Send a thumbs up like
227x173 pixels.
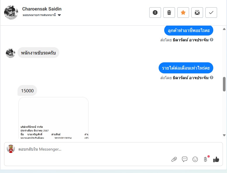[x=216, y=159]
